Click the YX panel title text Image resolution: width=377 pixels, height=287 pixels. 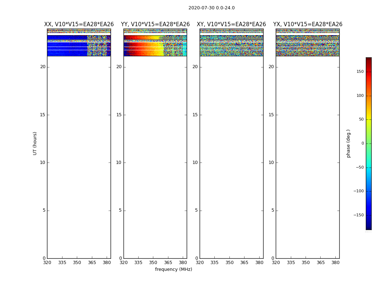pyautogui.click(x=307, y=24)
